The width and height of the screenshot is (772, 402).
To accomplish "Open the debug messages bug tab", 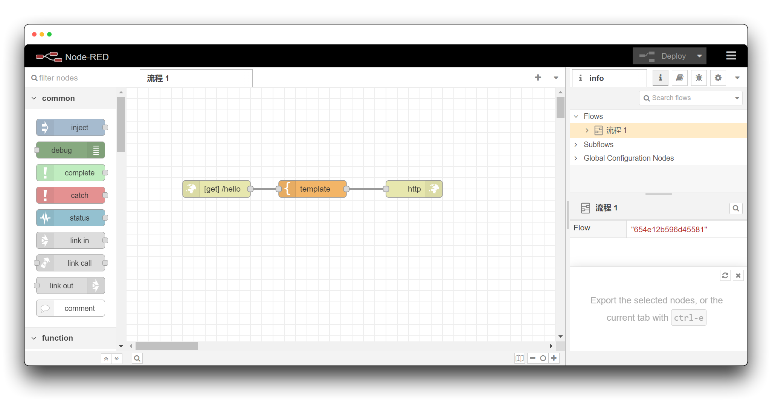I will (699, 78).
